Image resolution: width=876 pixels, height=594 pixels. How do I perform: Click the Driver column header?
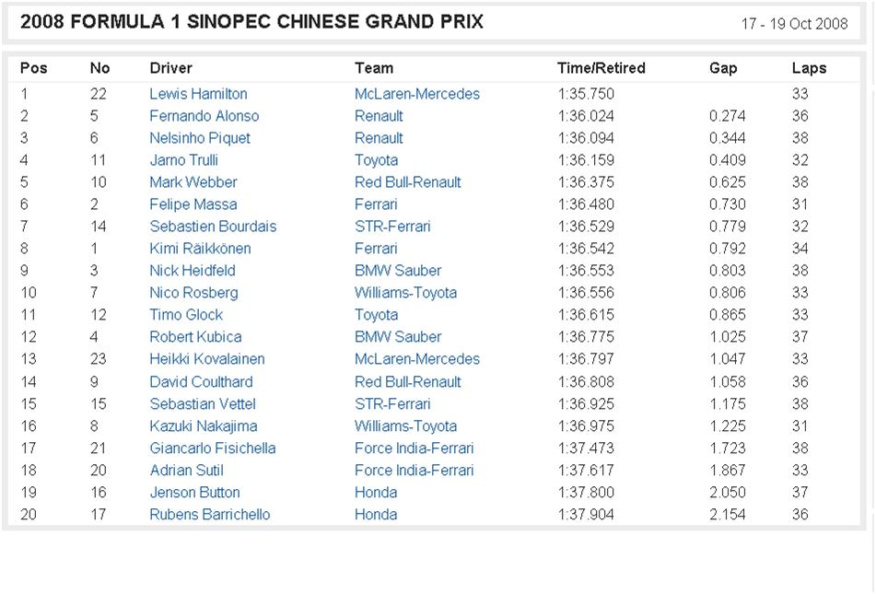click(x=170, y=68)
